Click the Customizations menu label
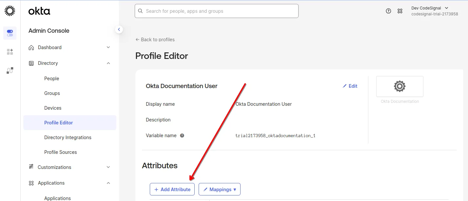The width and height of the screenshot is (468, 201). pos(54,167)
